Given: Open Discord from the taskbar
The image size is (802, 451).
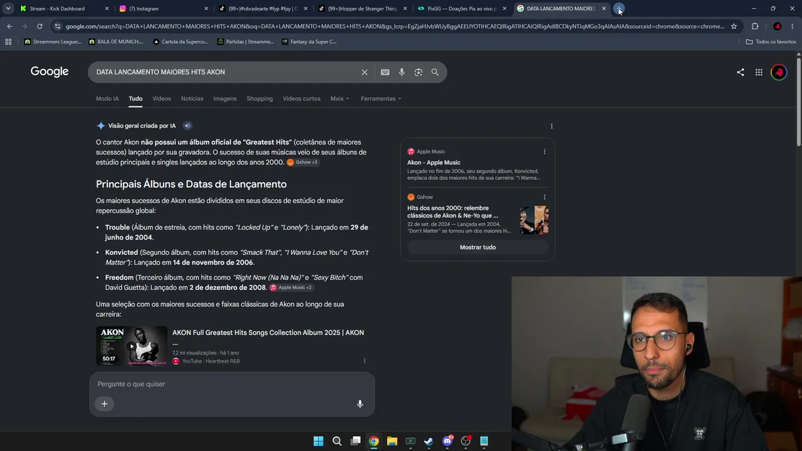Looking at the screenshot, I should [447, 441].
